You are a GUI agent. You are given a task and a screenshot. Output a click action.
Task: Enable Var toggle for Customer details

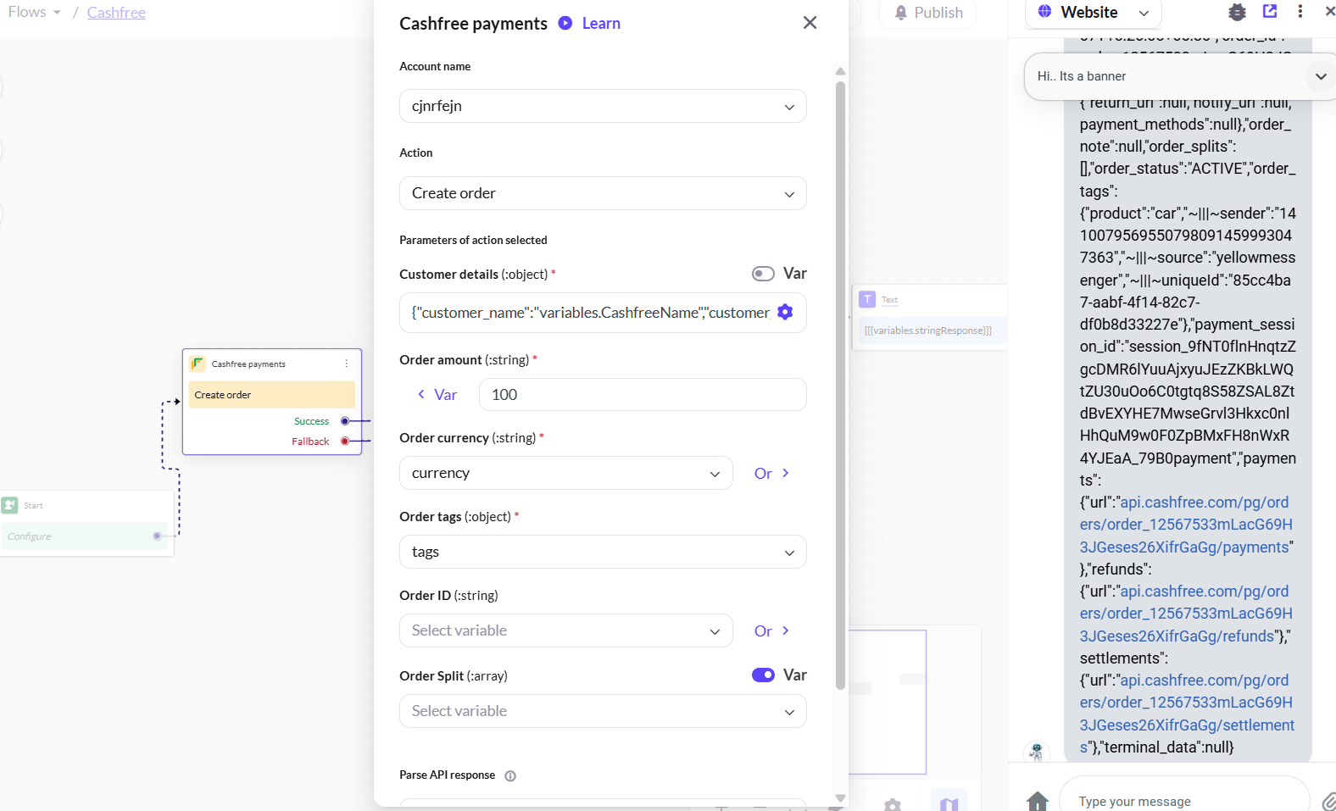(x=763, y=274)
